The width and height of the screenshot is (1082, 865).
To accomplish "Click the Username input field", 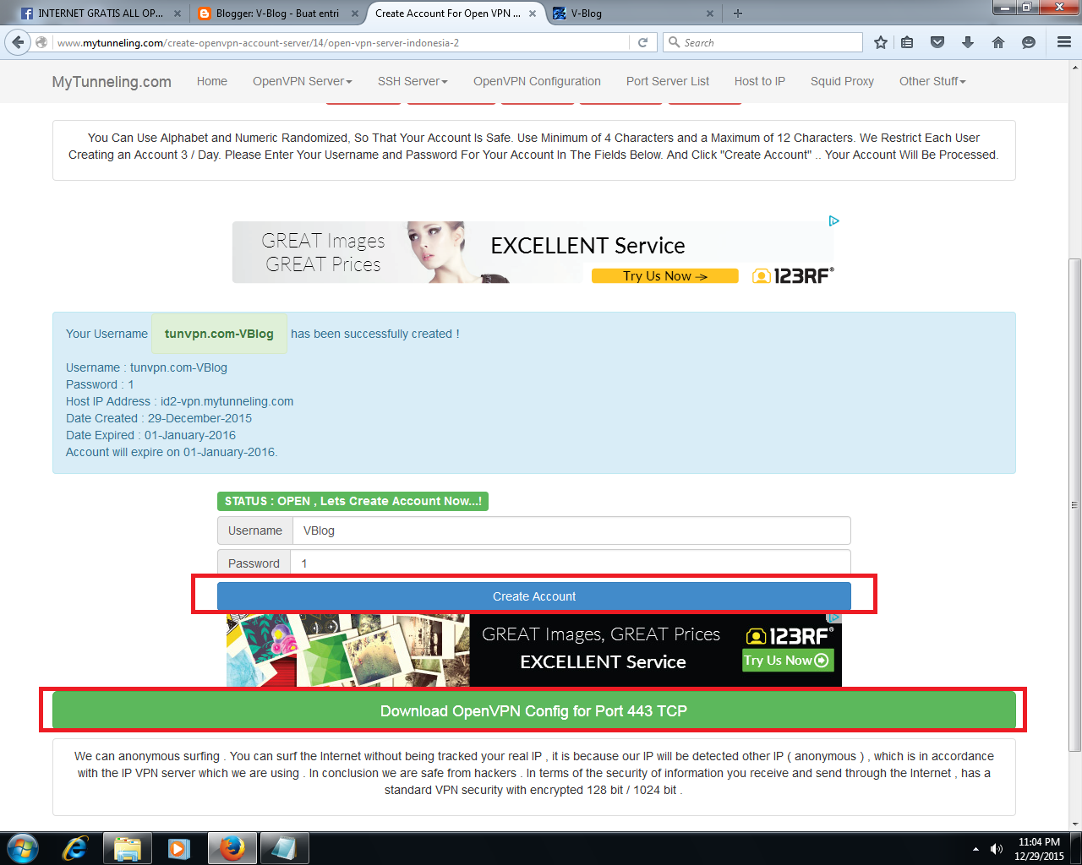I will [x=571, y=530].
